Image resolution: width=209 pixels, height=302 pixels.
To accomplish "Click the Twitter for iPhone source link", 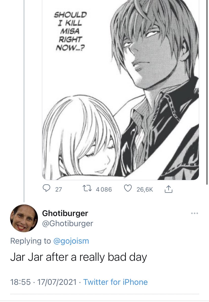I will click(115, 282).
